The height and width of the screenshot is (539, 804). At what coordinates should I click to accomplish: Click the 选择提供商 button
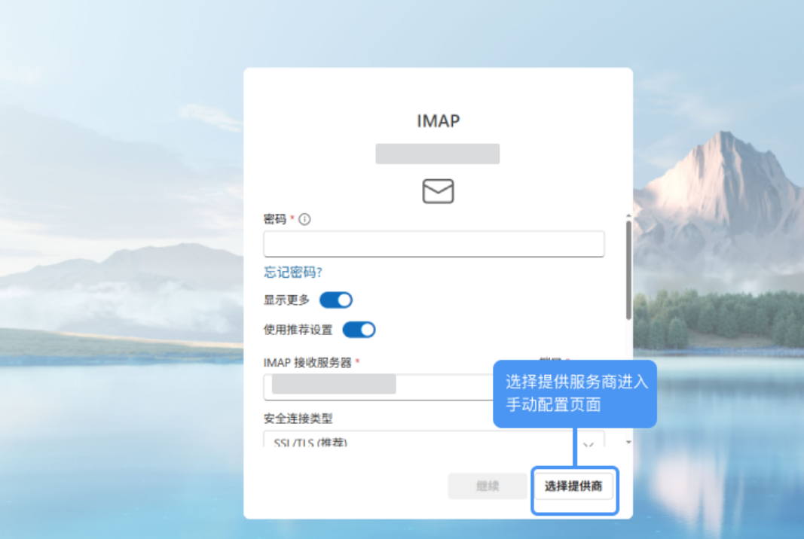click(x=575, y=486)
